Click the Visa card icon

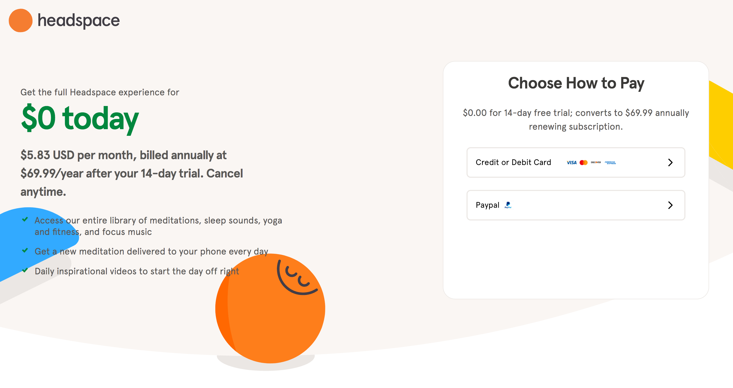coord(571,162)
